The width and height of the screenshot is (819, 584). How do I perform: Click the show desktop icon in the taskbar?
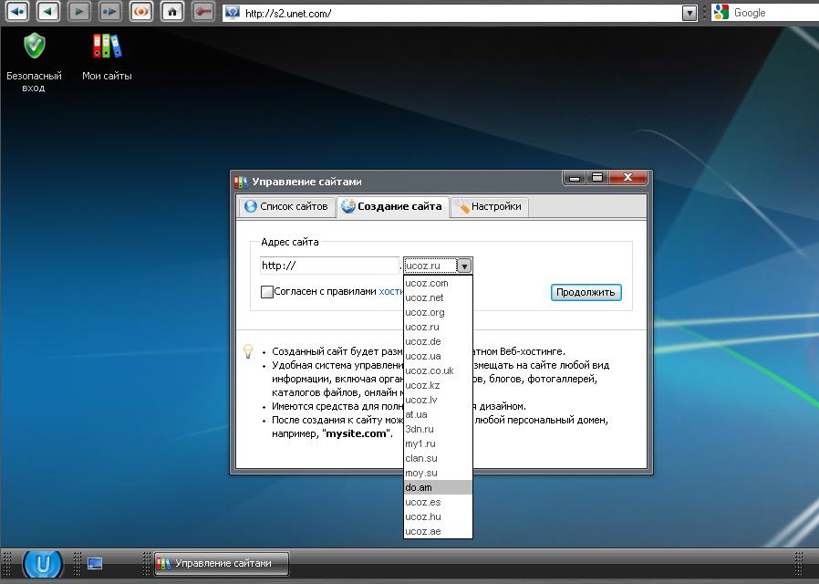pos(95,563)
